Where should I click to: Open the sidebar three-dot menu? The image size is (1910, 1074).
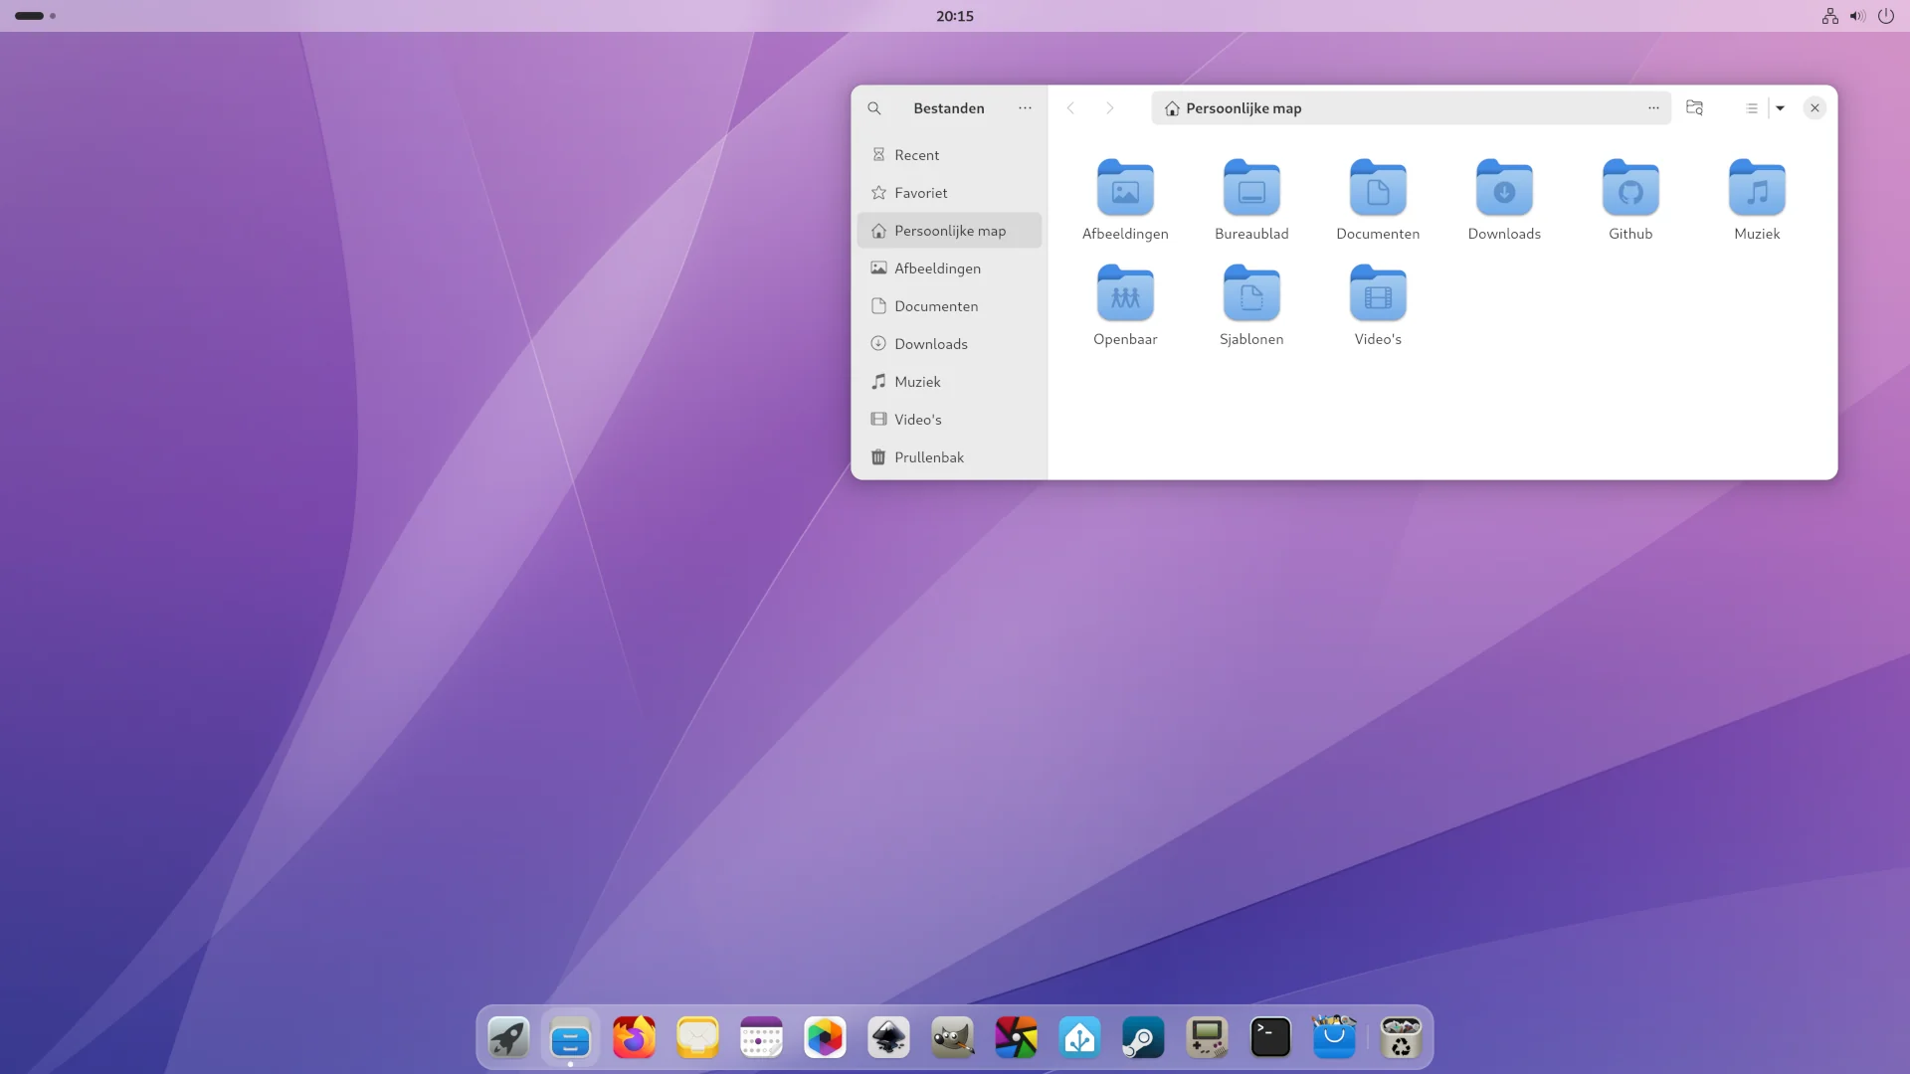(x=1025, y=108)
